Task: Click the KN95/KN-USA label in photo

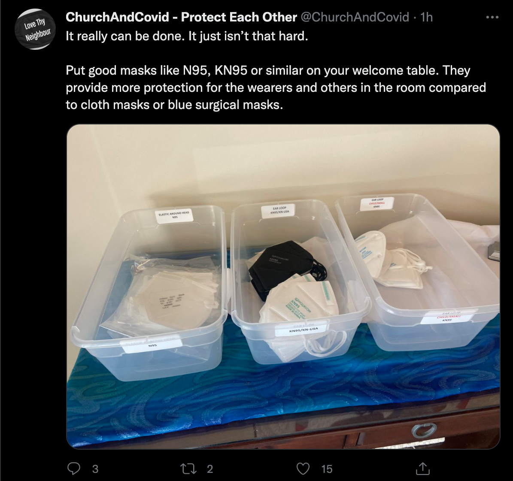Action: coord(303,330)
